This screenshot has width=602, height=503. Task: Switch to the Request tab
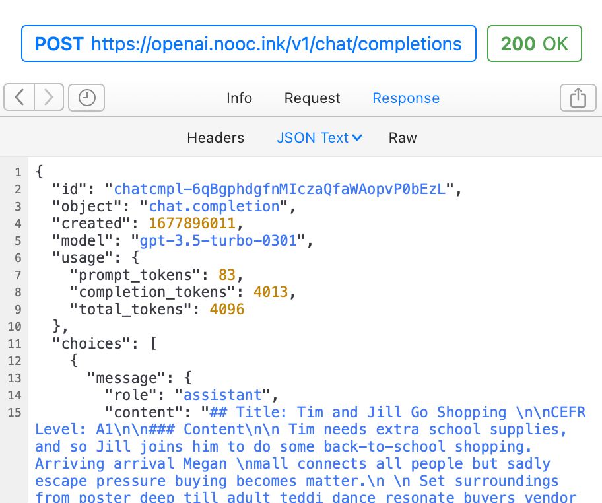312,98
